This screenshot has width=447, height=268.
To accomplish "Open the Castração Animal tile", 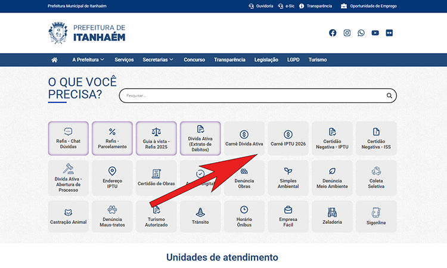I will click(68, 217).
